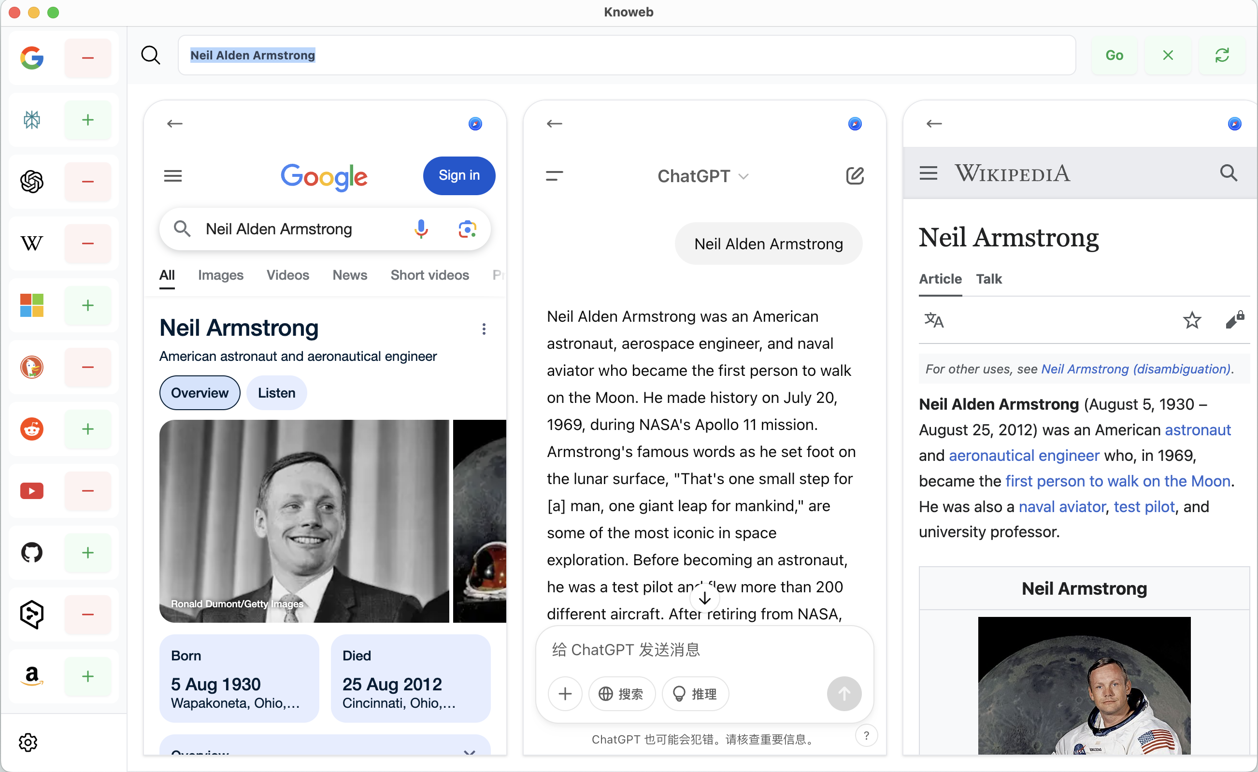
Task: Open Neil Armstrong portrait photo in Google
Action: point(304,521)
